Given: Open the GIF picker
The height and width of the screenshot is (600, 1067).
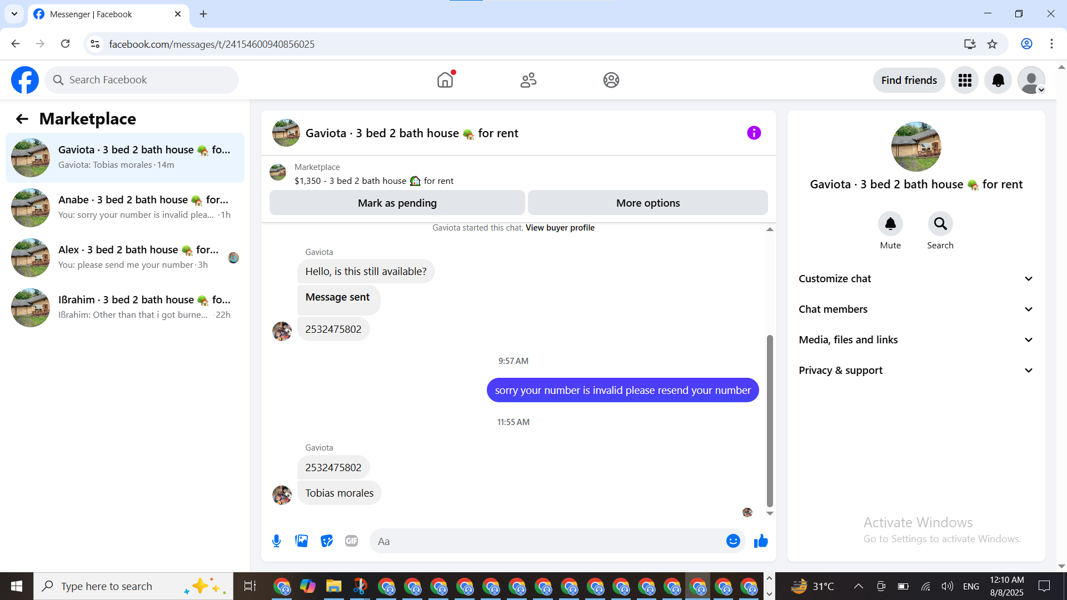Looking at the screenshot, I should tap(351, 541).
